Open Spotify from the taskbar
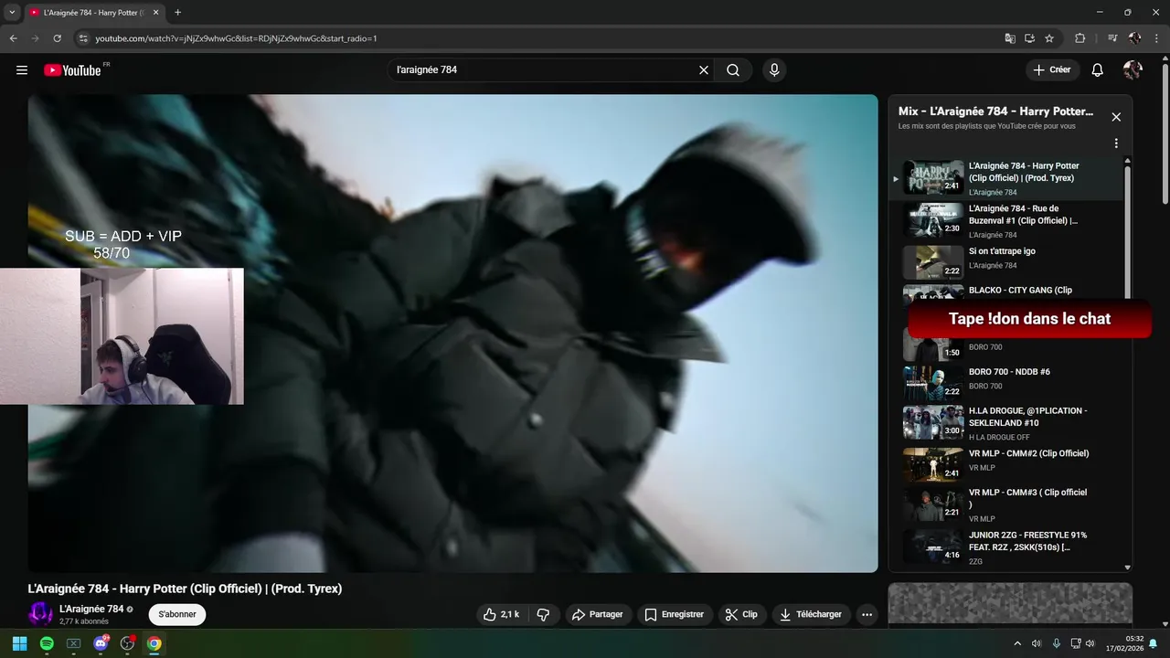 coord(47,643)
